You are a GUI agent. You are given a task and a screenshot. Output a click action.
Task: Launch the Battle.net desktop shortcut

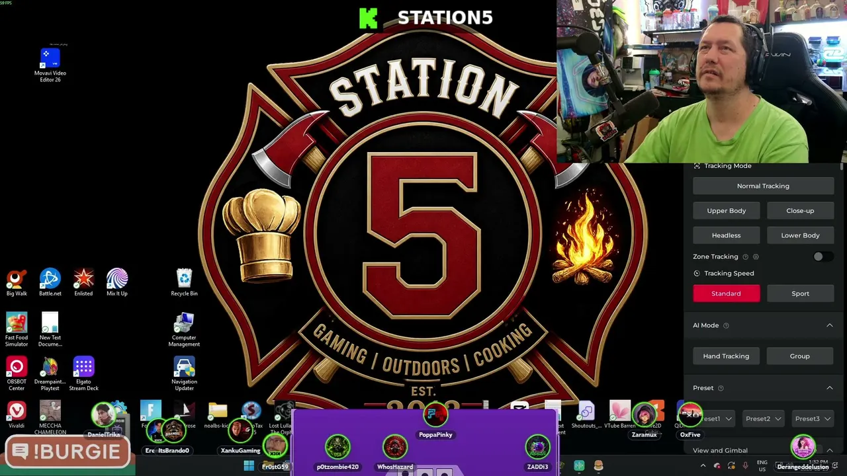(x=50, y=283)
